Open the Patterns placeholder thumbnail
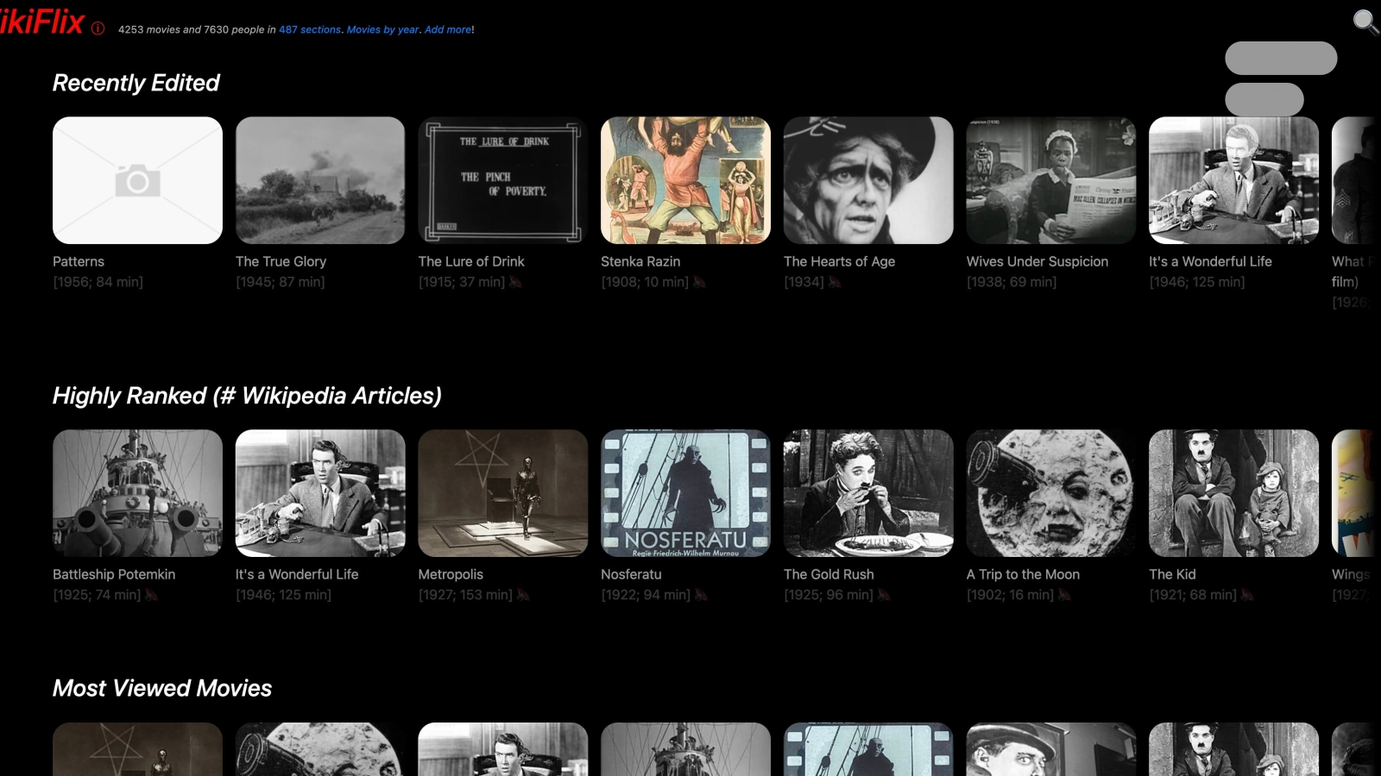The width and height of the screenshot is (1381, 776). click(137, 180)
